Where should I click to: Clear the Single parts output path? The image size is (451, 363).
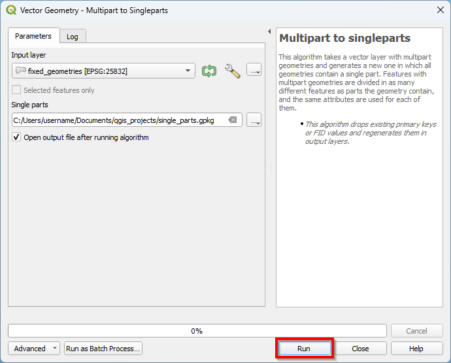(233, 120)
